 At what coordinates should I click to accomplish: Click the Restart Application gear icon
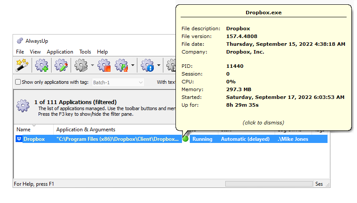[122, 65]
